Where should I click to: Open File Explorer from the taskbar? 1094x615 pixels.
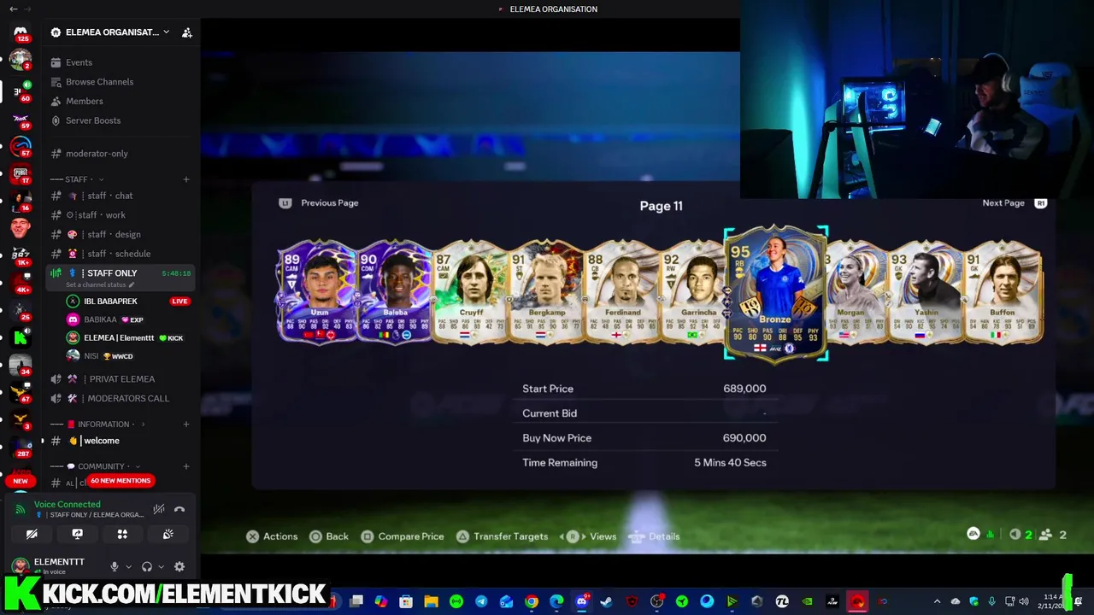click(431, 601)
